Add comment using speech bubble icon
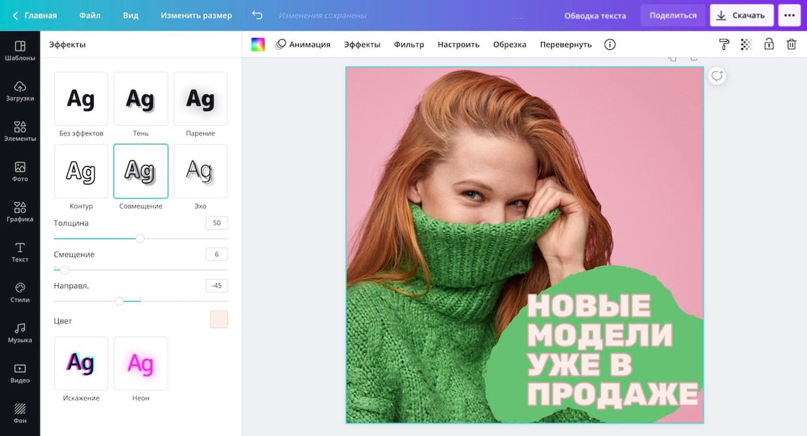 coord(717,76)
